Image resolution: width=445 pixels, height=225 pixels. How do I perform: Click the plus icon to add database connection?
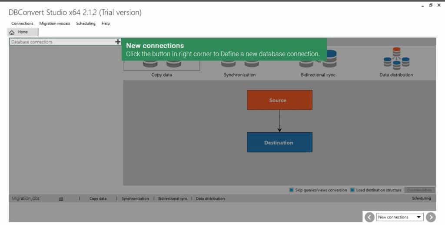click(118, 42)
